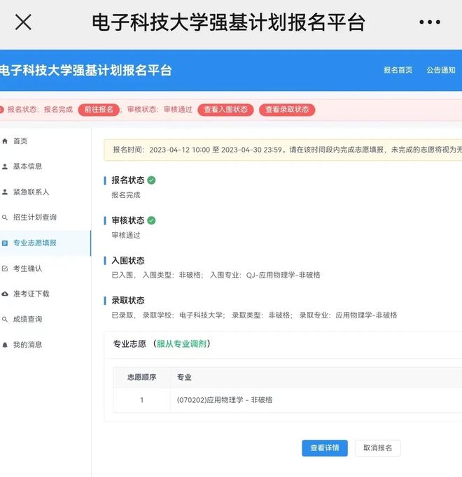
Task: Click the blue platform title in header
Action: (85, 70)
